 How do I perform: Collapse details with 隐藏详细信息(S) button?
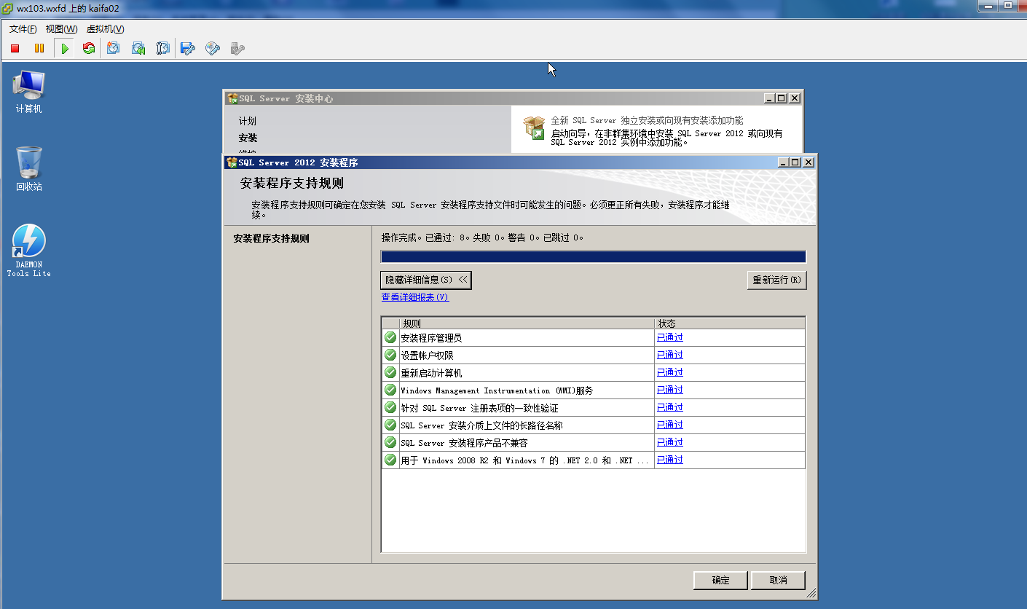(426, 280)
